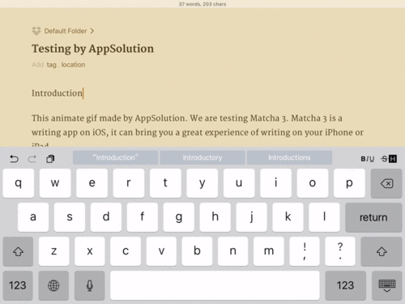
Task: Switch to numbers with left 123 key
Action: (18, 285)
